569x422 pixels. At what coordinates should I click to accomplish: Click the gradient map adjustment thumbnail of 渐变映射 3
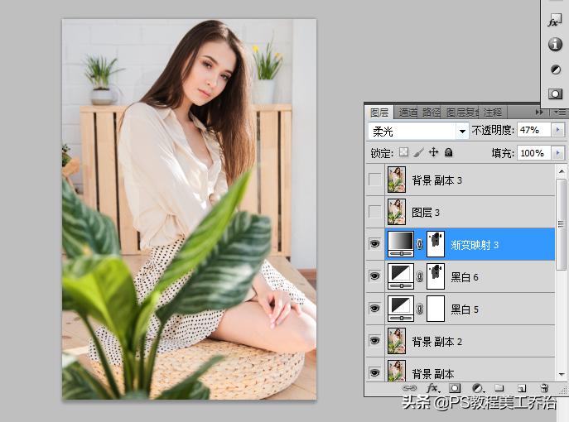pos(401,244)
